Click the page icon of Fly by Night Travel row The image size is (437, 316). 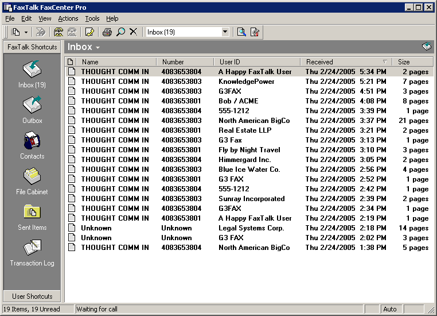coord(72,149)
